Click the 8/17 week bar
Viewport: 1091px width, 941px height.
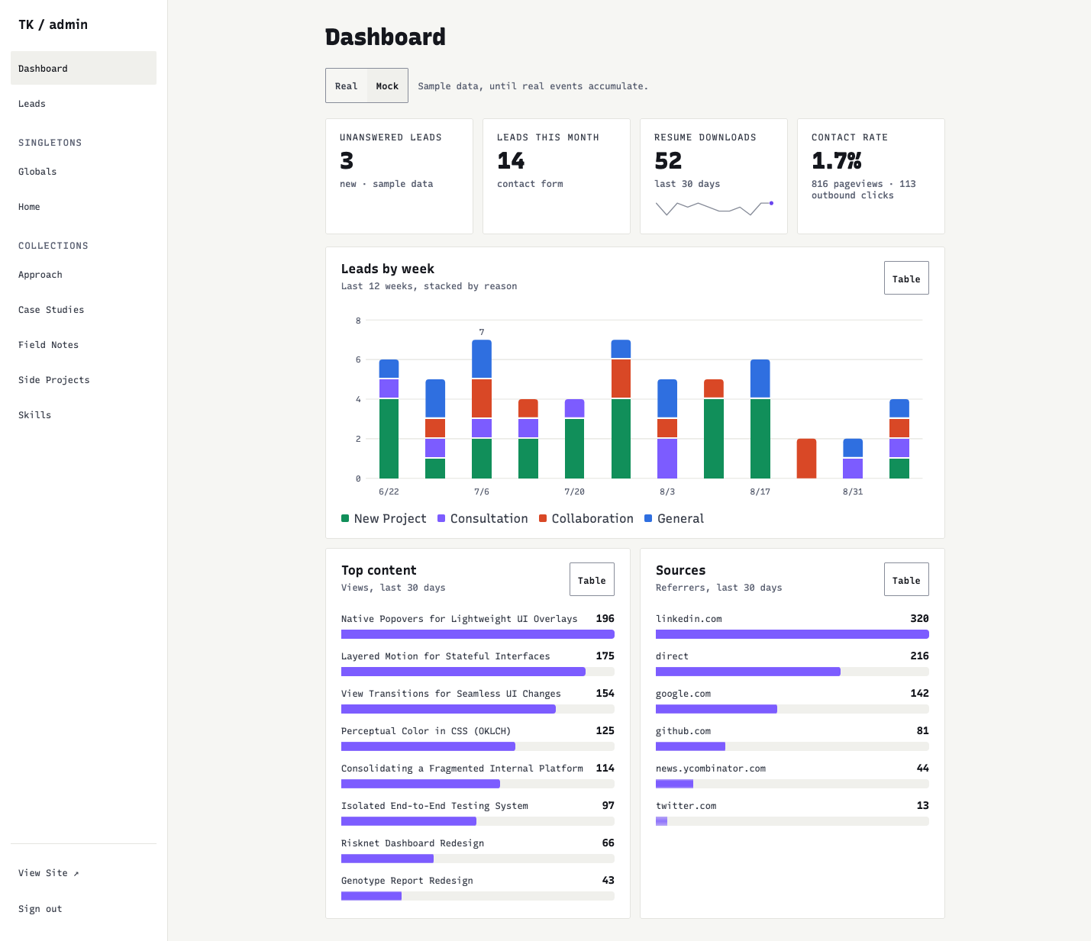760,419
